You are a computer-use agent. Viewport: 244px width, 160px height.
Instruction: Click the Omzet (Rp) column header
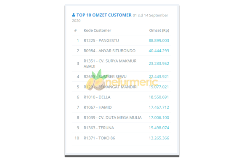159,30
